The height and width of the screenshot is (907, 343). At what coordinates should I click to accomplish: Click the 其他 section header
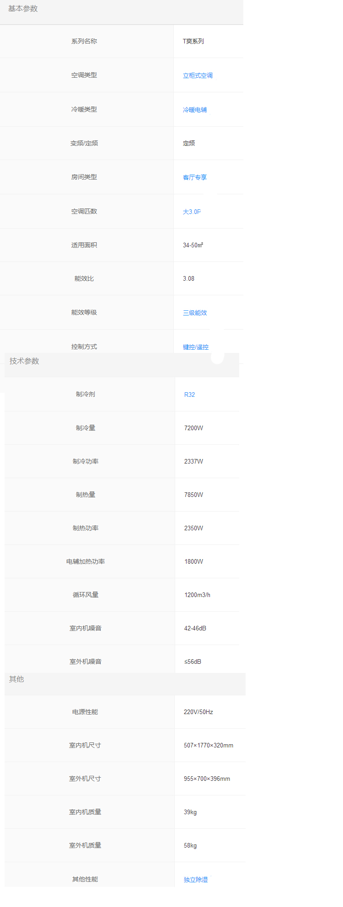16,679
